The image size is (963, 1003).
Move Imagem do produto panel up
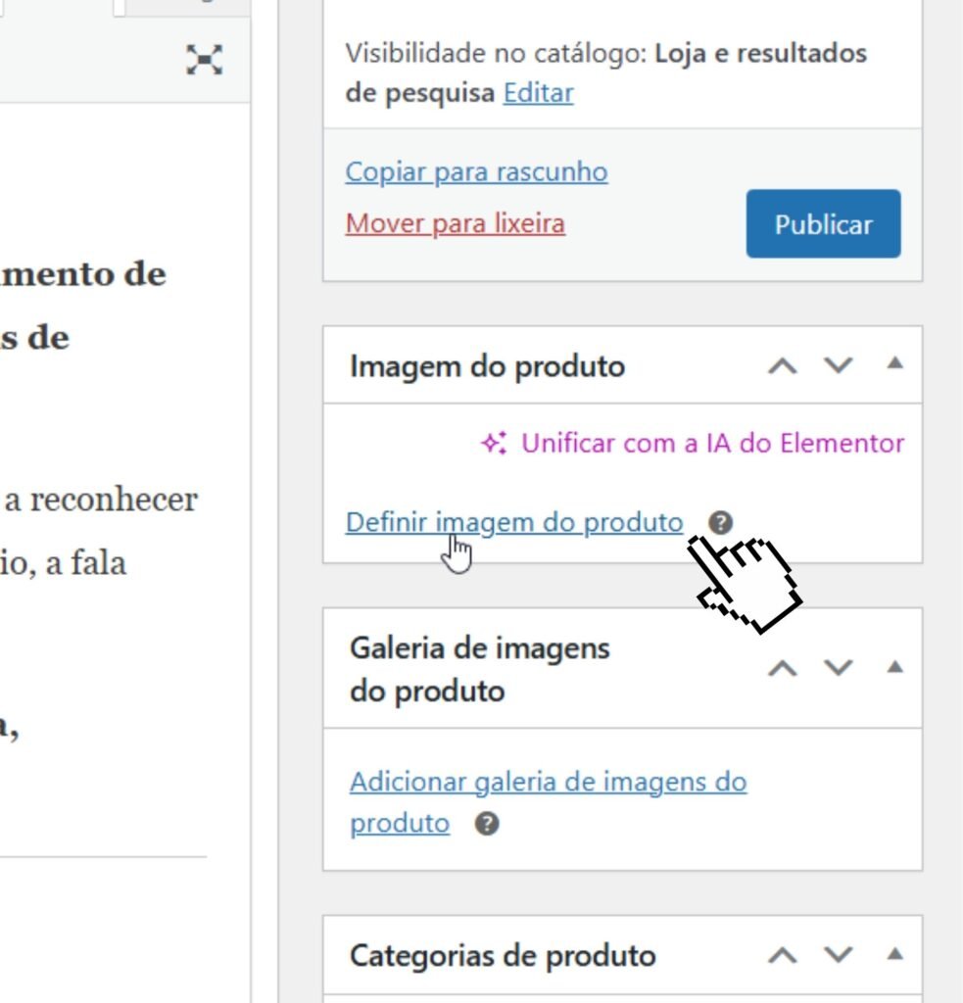pyautogui.click(x=782, y=365)
